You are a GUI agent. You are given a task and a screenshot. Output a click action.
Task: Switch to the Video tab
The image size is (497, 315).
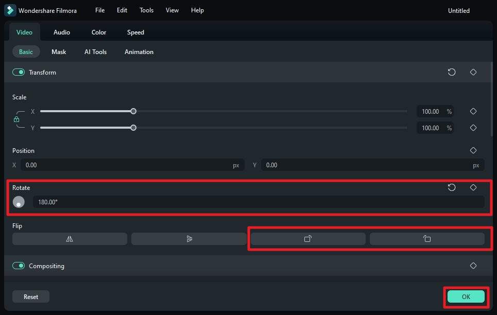tap(24, 32)
